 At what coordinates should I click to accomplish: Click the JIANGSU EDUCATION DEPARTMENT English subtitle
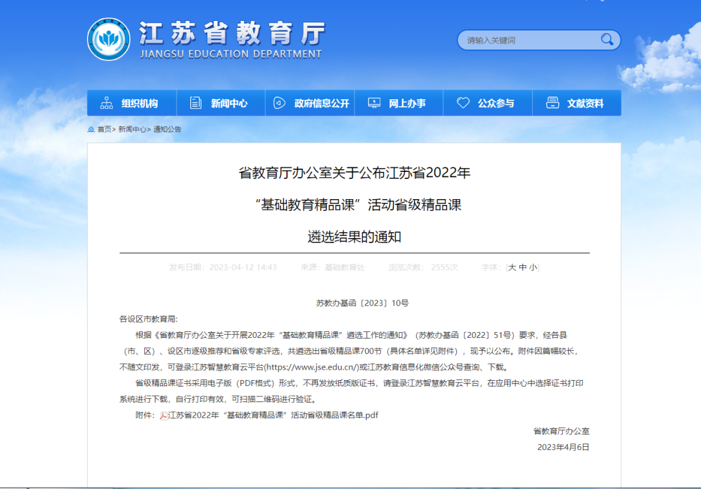pos(230,54)
